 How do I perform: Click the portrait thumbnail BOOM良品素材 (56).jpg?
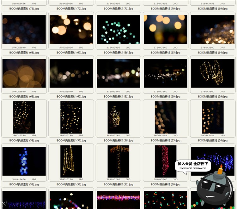coord(118,117)
